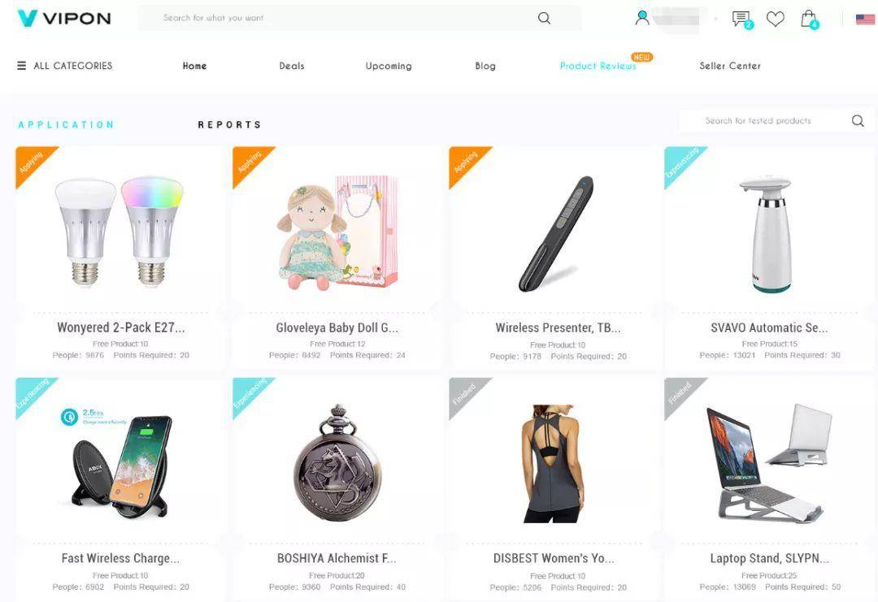
Task: Go to the Deals menu item
Action: (292, 66)
